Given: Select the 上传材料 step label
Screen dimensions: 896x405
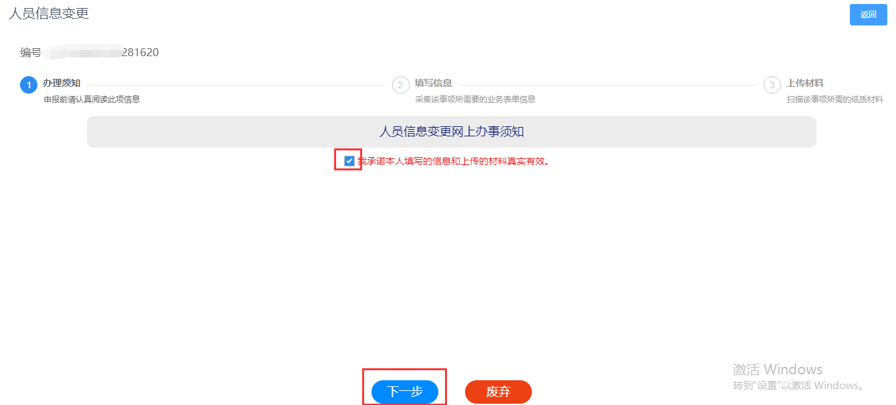Looking at the screenshot, I should pyautogui.click(x=805, y=84).
